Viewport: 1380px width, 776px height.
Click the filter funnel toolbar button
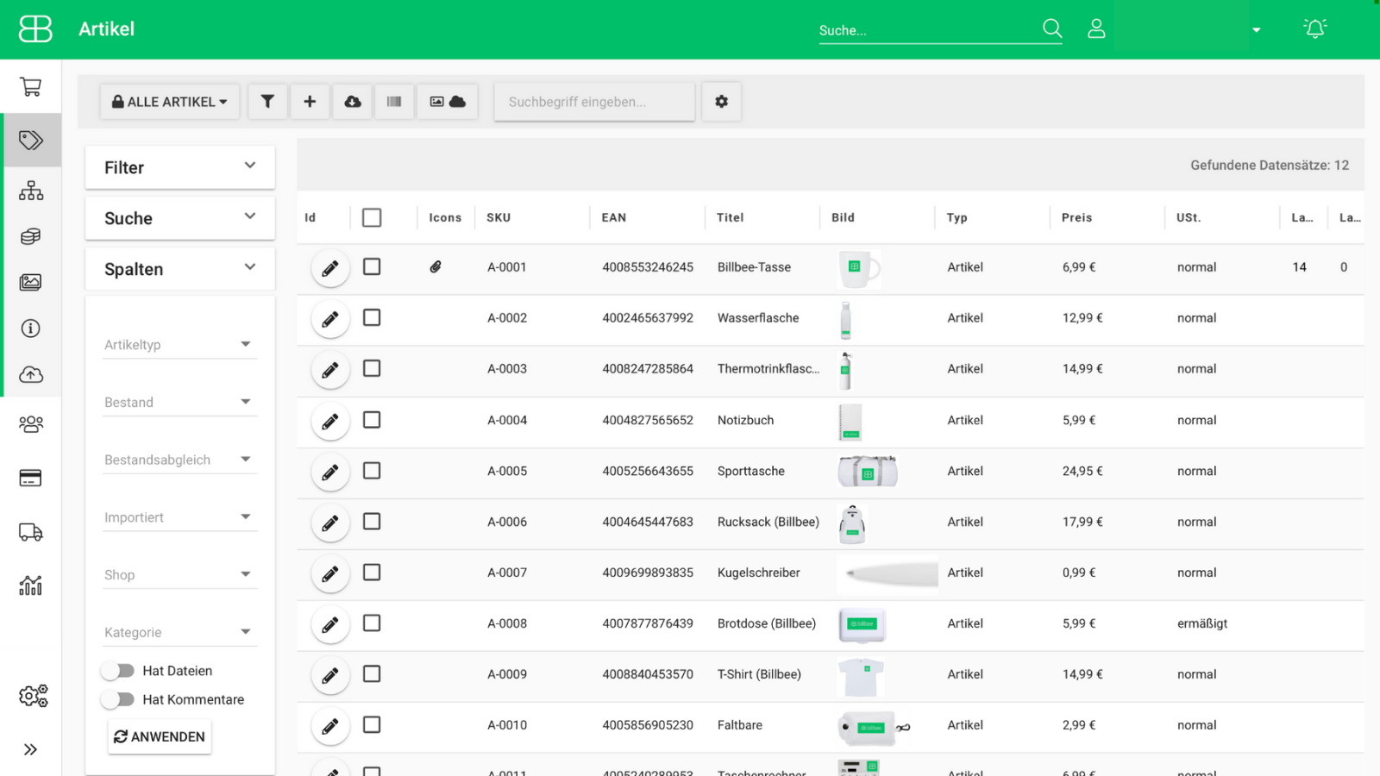[267, 102]
